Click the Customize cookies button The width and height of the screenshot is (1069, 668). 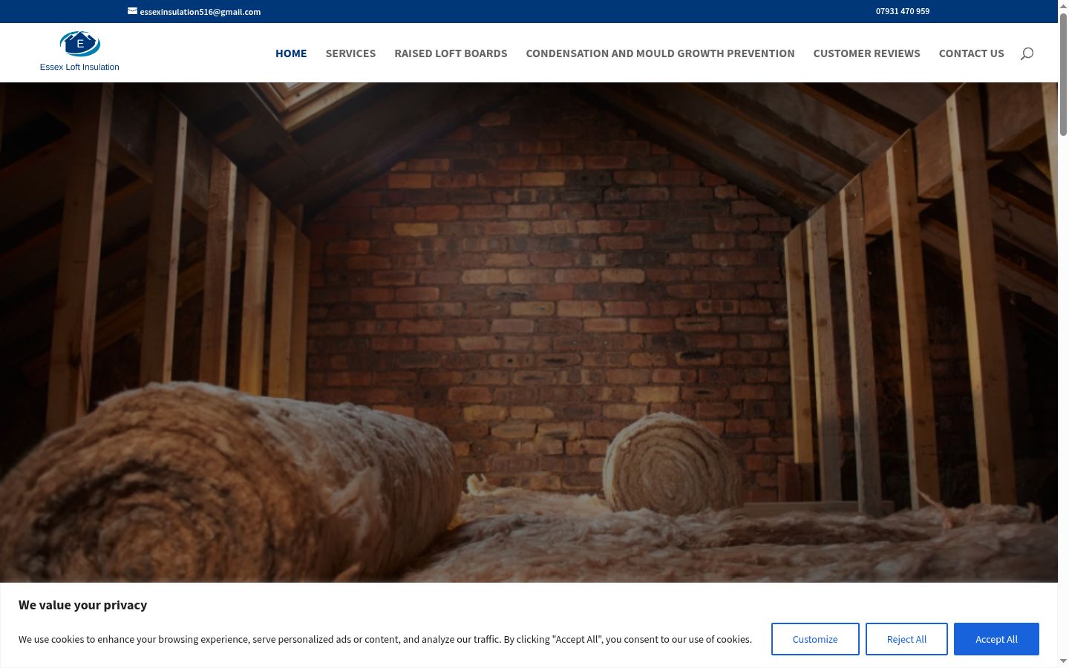pyautogui.click(x=815, y=639)
